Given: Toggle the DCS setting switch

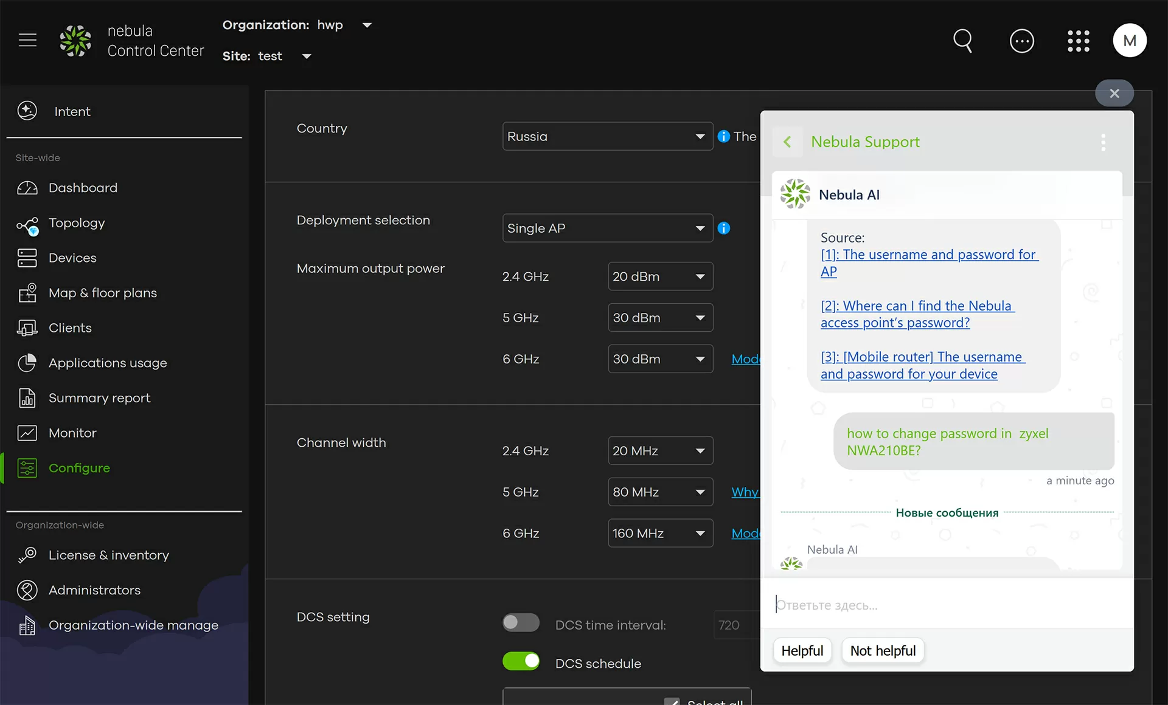Looking at the screenshot, I should click(x=521, y=622).
